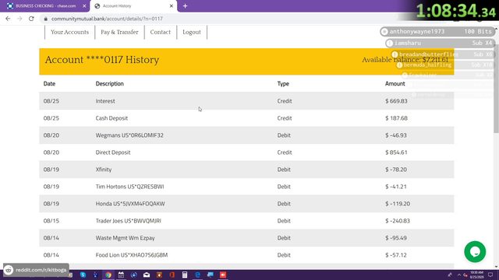Focus the address bar URL communitymutual.bank
Viewport: 499px width, 280px height.
(x=107, y=19)
